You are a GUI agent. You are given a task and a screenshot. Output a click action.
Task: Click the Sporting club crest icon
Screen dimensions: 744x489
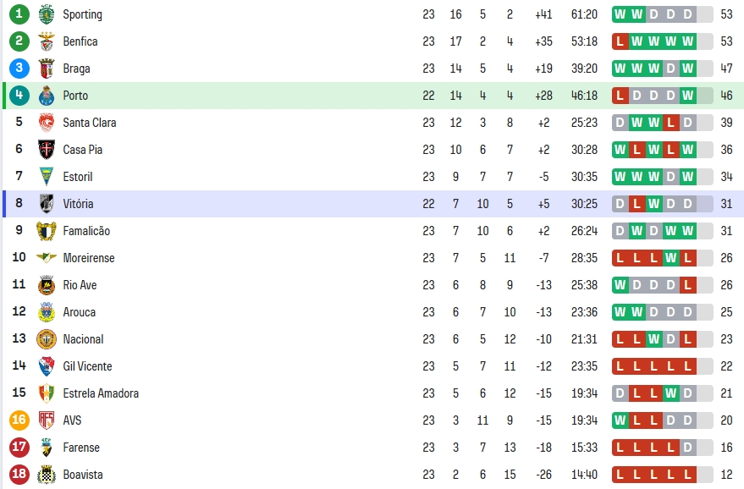[47, 14]
